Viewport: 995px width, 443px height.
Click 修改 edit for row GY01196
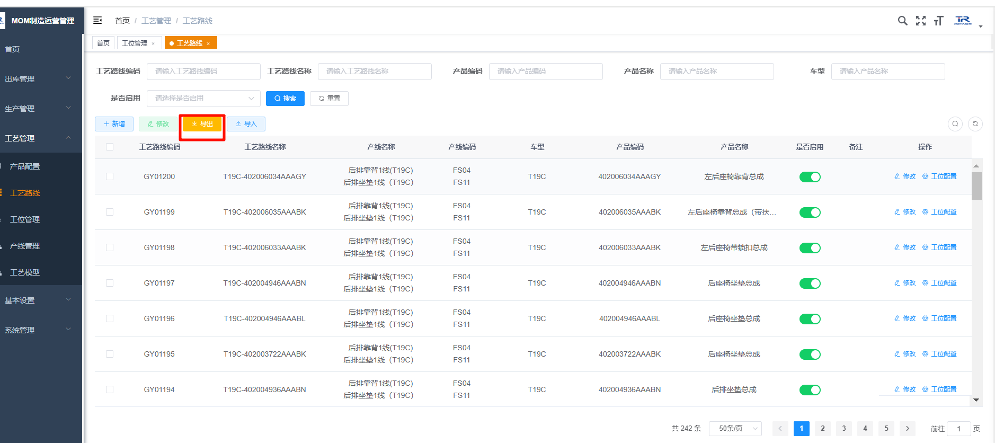[905, 318]
